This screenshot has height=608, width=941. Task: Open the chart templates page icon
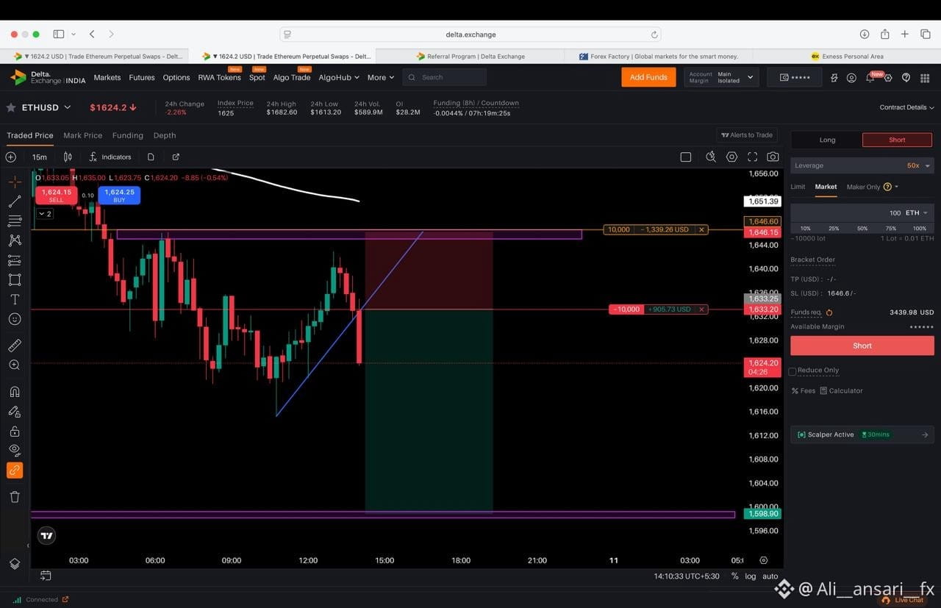(151, 157)
